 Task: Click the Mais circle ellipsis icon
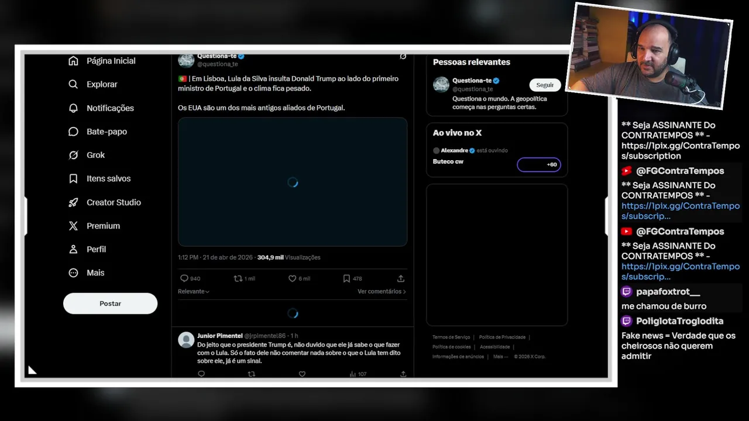[x=73, y=272]
